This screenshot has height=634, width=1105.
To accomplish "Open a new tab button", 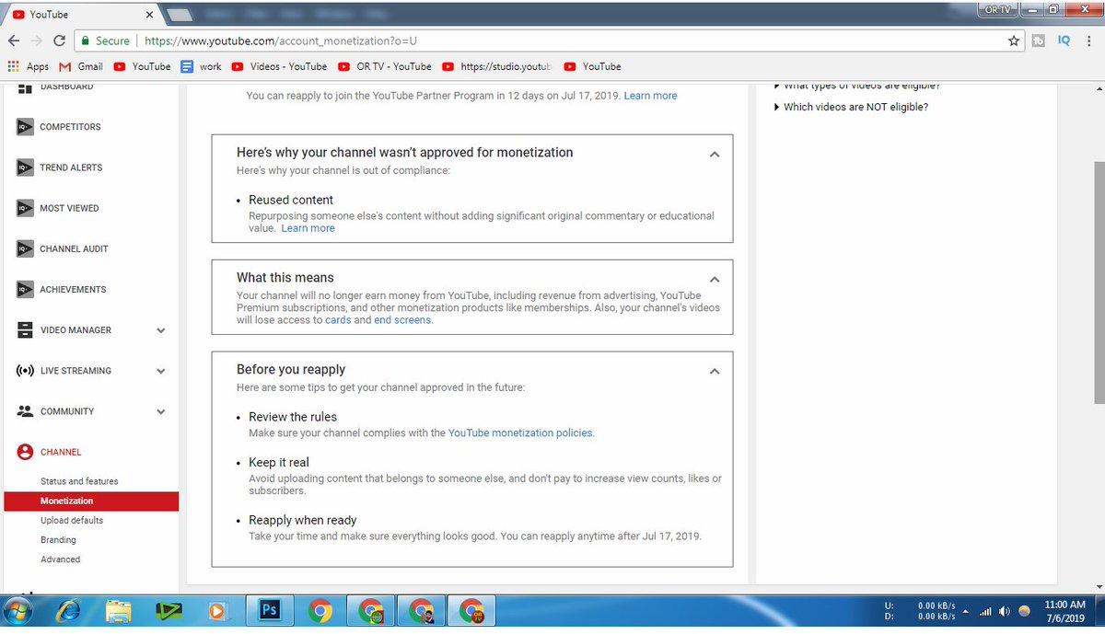I will click(x=180, y=15).
